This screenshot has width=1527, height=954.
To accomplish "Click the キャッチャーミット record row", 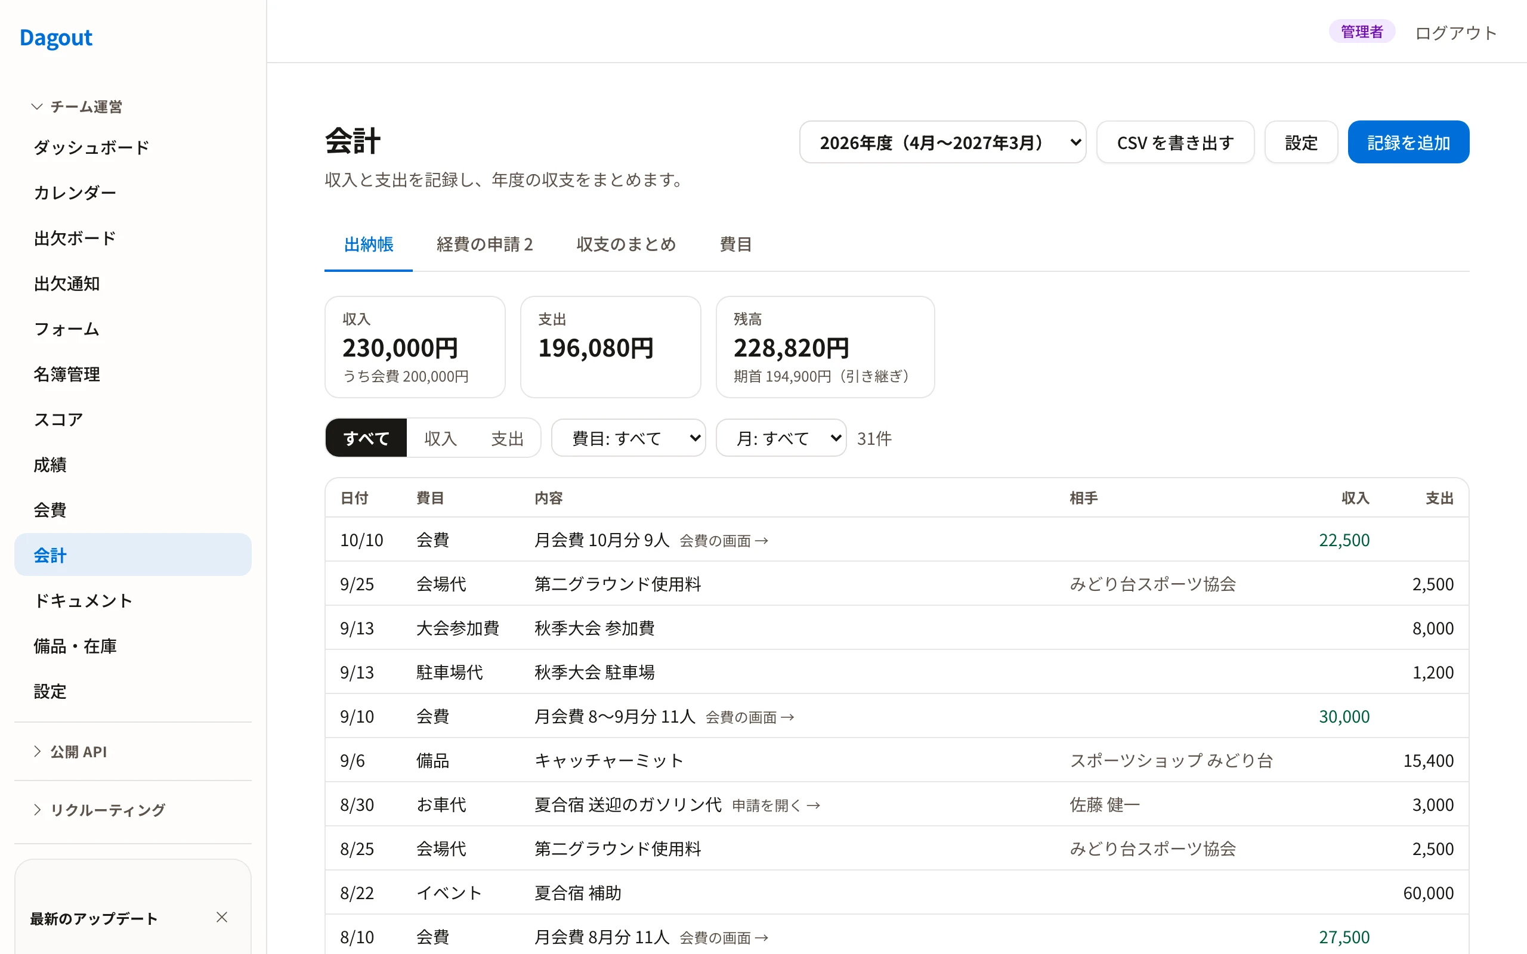I will click(x=897, y=760).
